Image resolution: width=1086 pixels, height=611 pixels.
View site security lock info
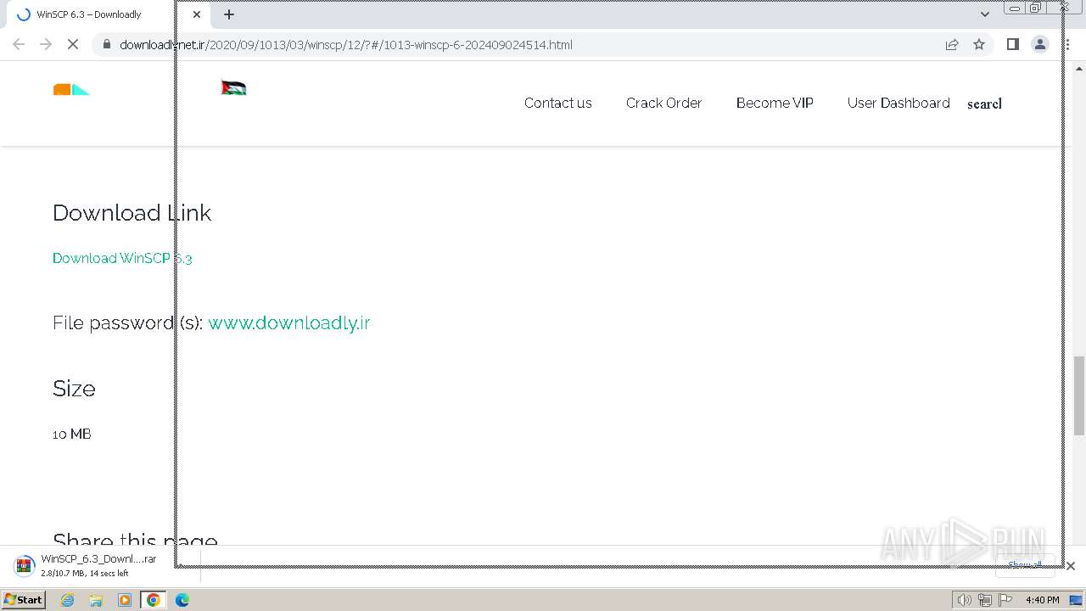[106, 44]
